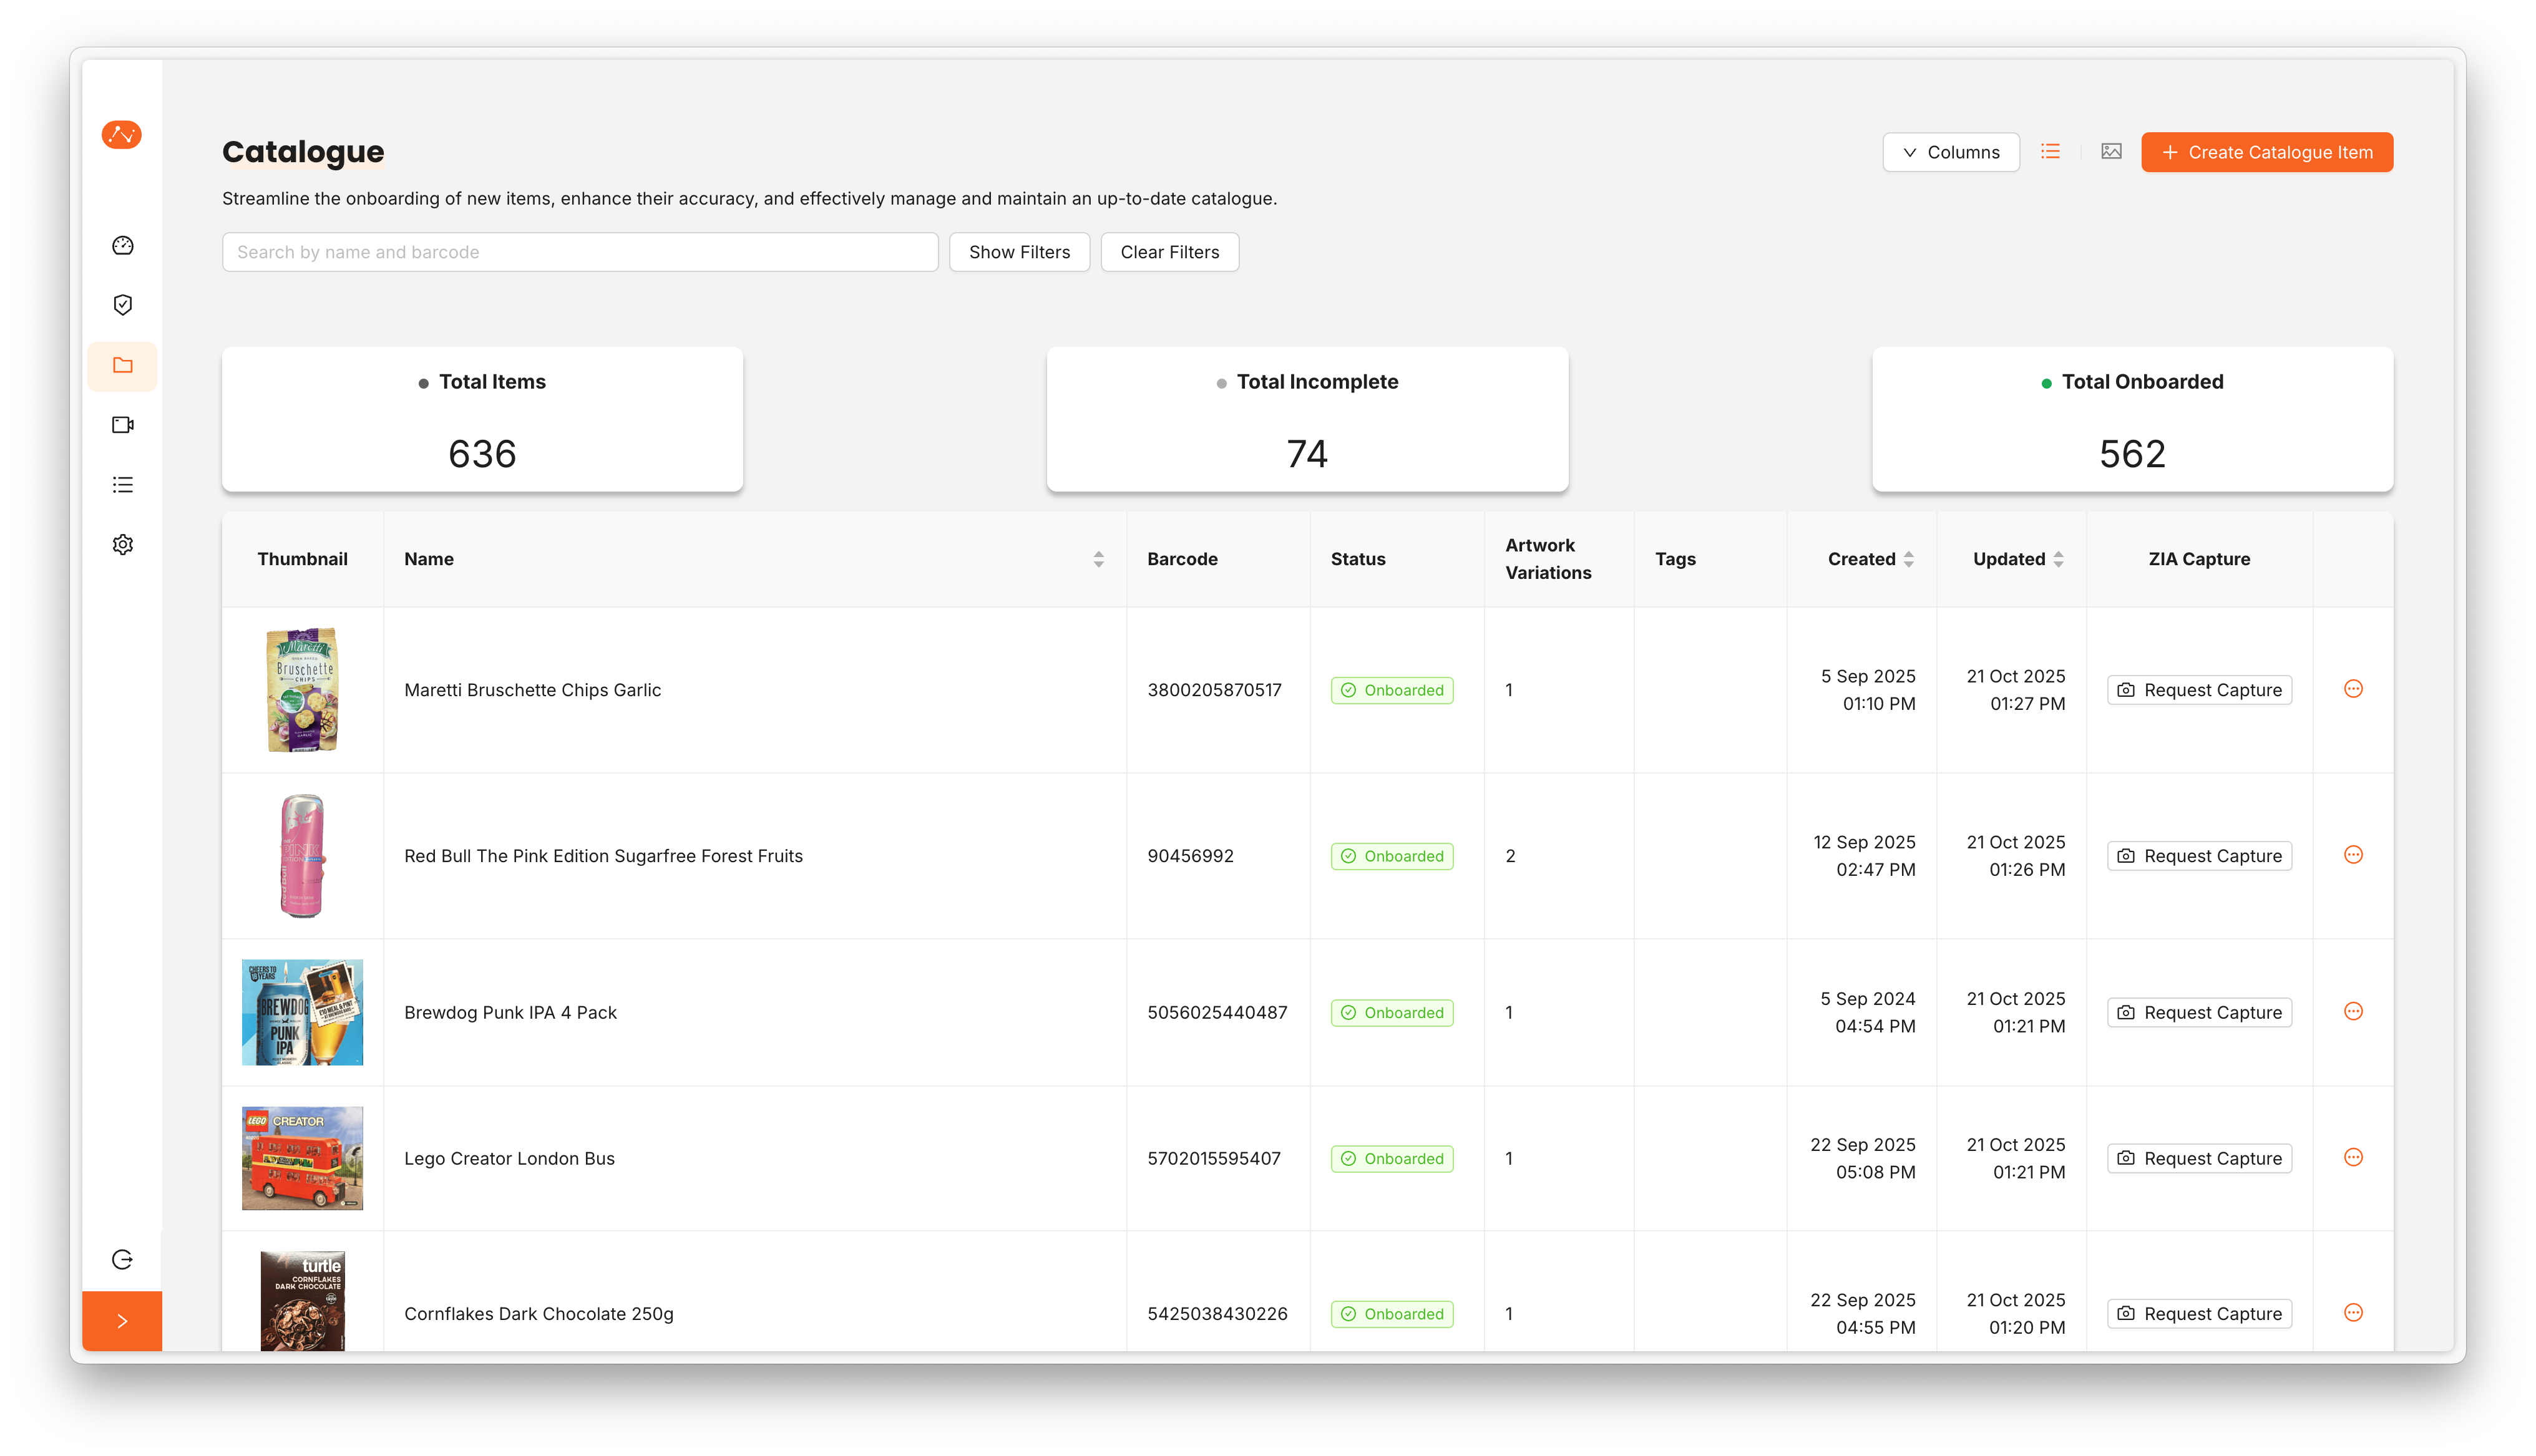Viewport: 2536px width, 1456px height.
Task: Open more options for Maretti Bruschette Chips
Action: click(2352, 689)
